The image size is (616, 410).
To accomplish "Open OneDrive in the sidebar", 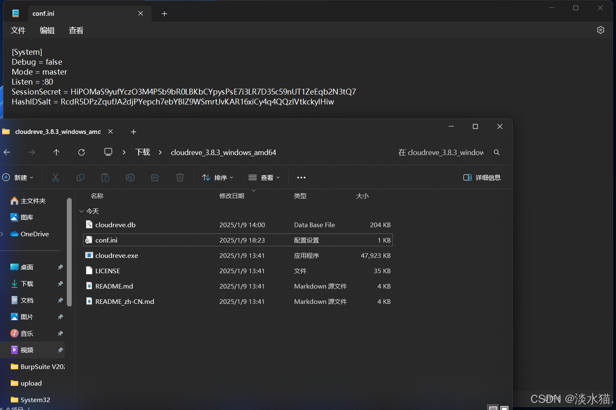I will (x=30, y=234).
